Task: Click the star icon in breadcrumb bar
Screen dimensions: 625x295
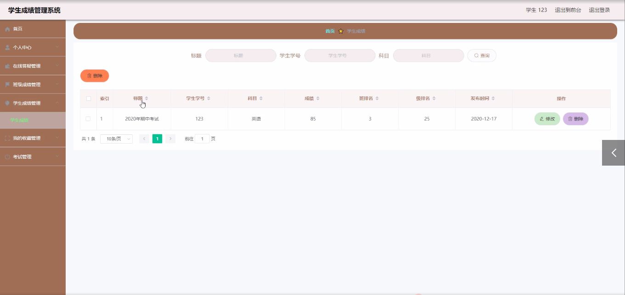Action: click(341, 31)
